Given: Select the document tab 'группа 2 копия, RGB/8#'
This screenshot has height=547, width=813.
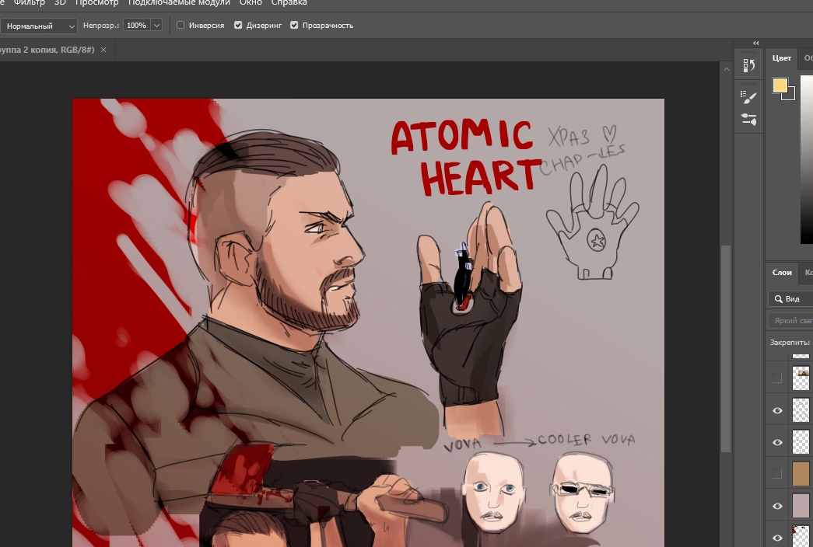Looking at the screenshot, I should 47,50.
